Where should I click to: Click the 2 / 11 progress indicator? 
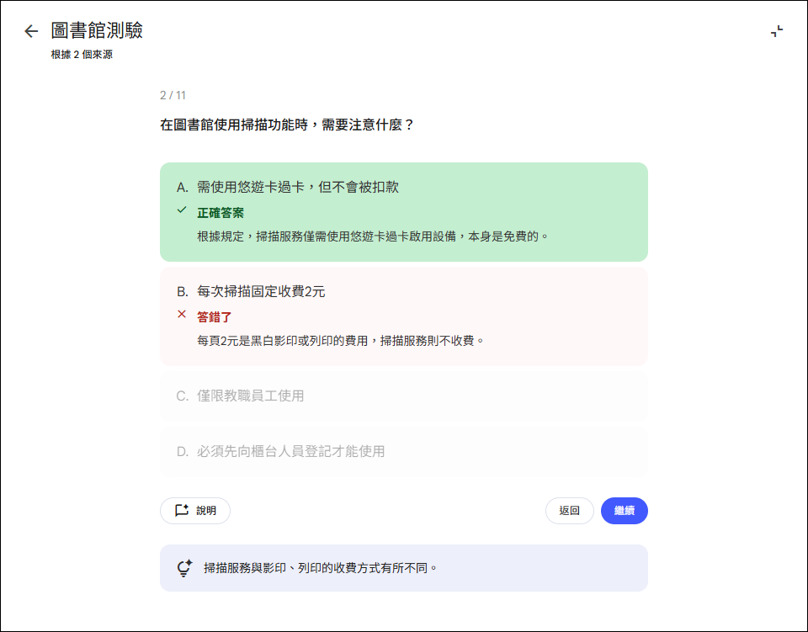click(x=173, y=95)
